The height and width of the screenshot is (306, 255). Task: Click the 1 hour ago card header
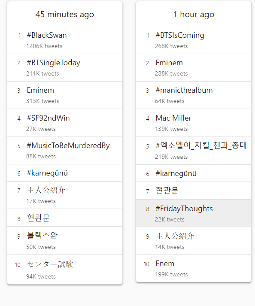[194, 14]
